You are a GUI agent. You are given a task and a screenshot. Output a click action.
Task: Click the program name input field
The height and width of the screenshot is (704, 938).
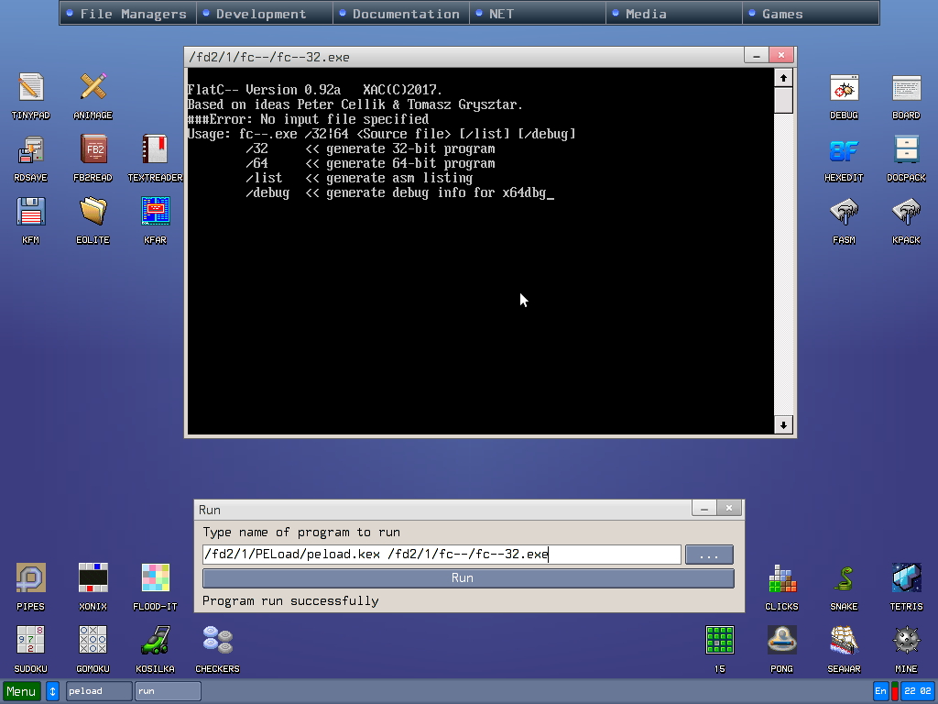441,555
